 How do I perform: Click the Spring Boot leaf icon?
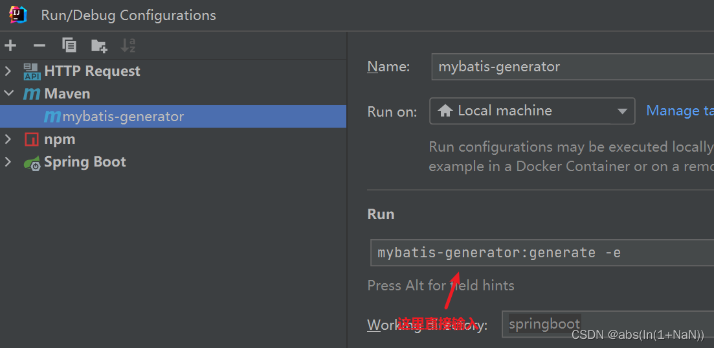coord(32,163)
